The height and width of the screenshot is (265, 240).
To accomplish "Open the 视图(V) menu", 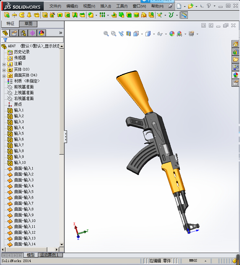I will (x=89, y=6).
